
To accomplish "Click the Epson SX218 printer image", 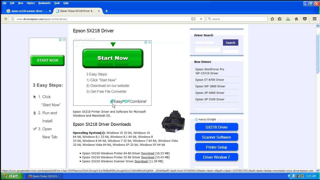I will pos(173,121).
